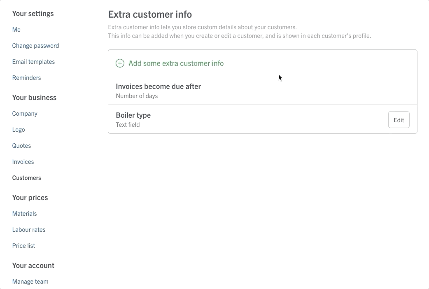Go to Labour rates
429x289 pixels.
click(x=29, y=230)
